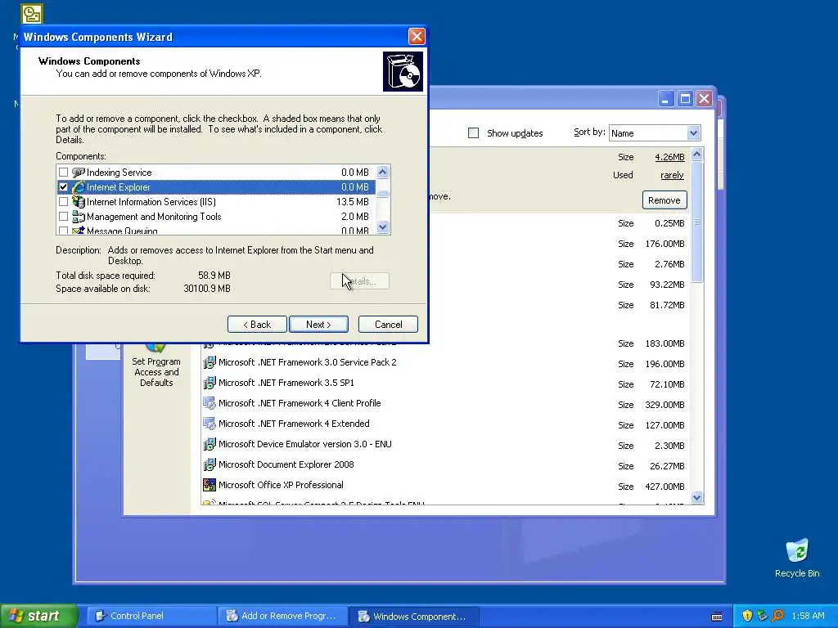Switch to Add or Remove Programs taskbar button
The width and height of the screenshot is (838, 628).
282,616
